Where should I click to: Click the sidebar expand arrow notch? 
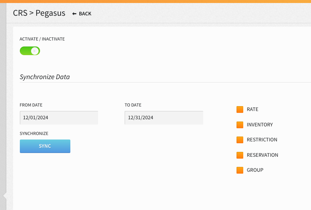[x=5, y=196]
